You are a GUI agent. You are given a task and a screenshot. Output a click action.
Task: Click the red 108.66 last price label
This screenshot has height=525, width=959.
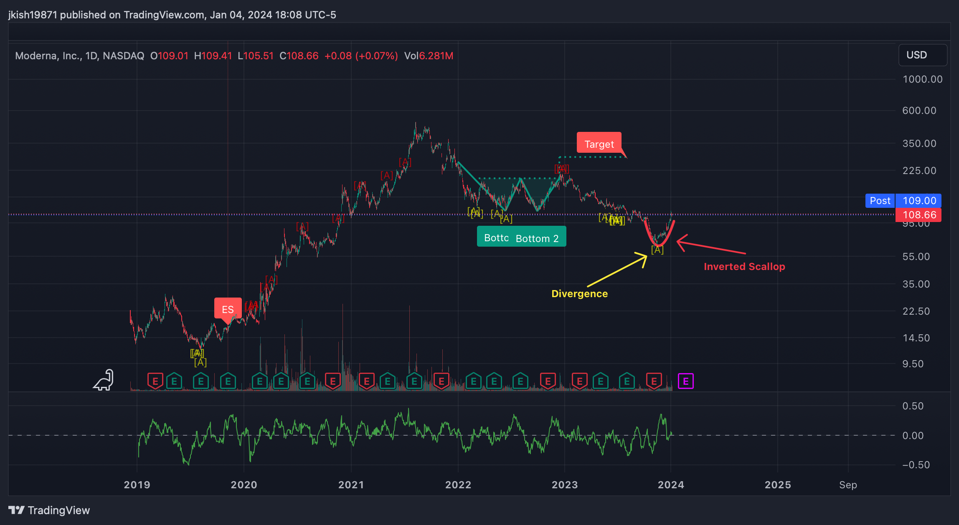[919, 215]
